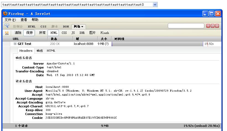Toggle the 保持 persist button

click(29, 33)
